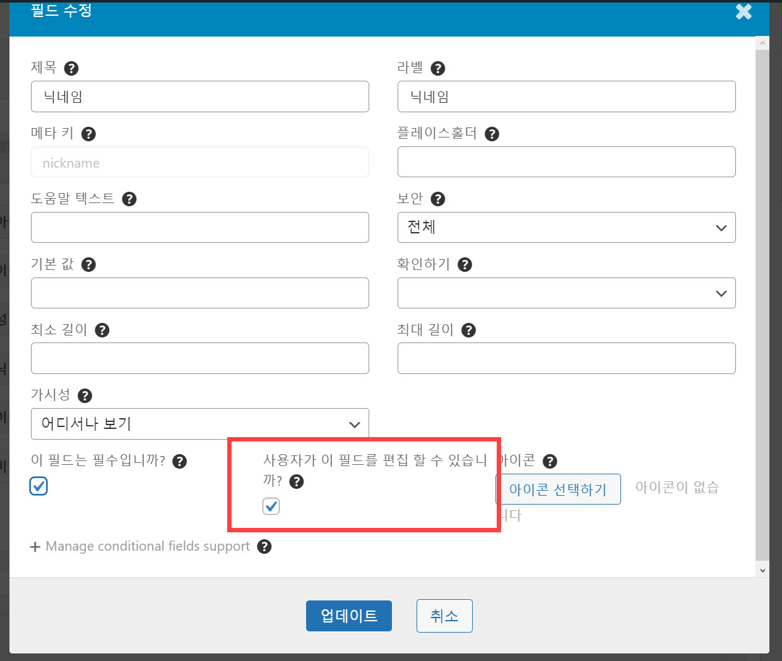Screen dimensions: 782x661
Task: Click the 최소 길이 help icon
Action: 102,330
